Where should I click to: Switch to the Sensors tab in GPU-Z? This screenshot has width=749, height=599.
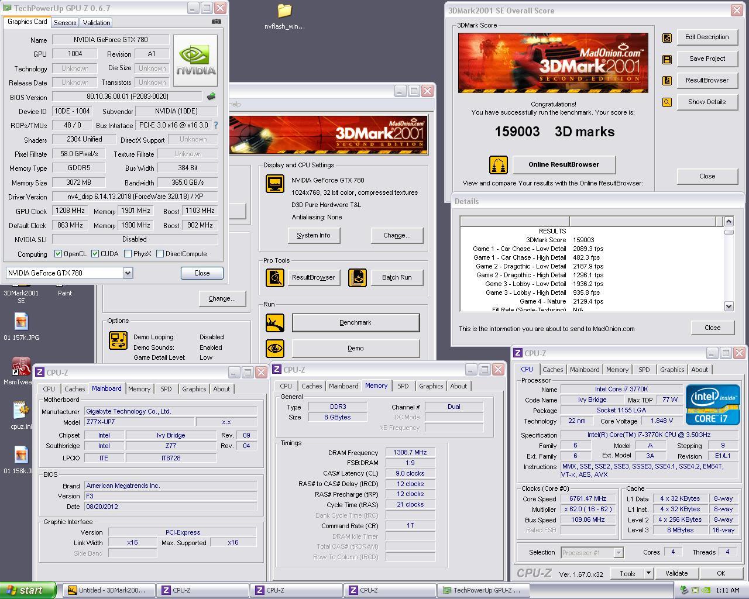tap(65, 23)
